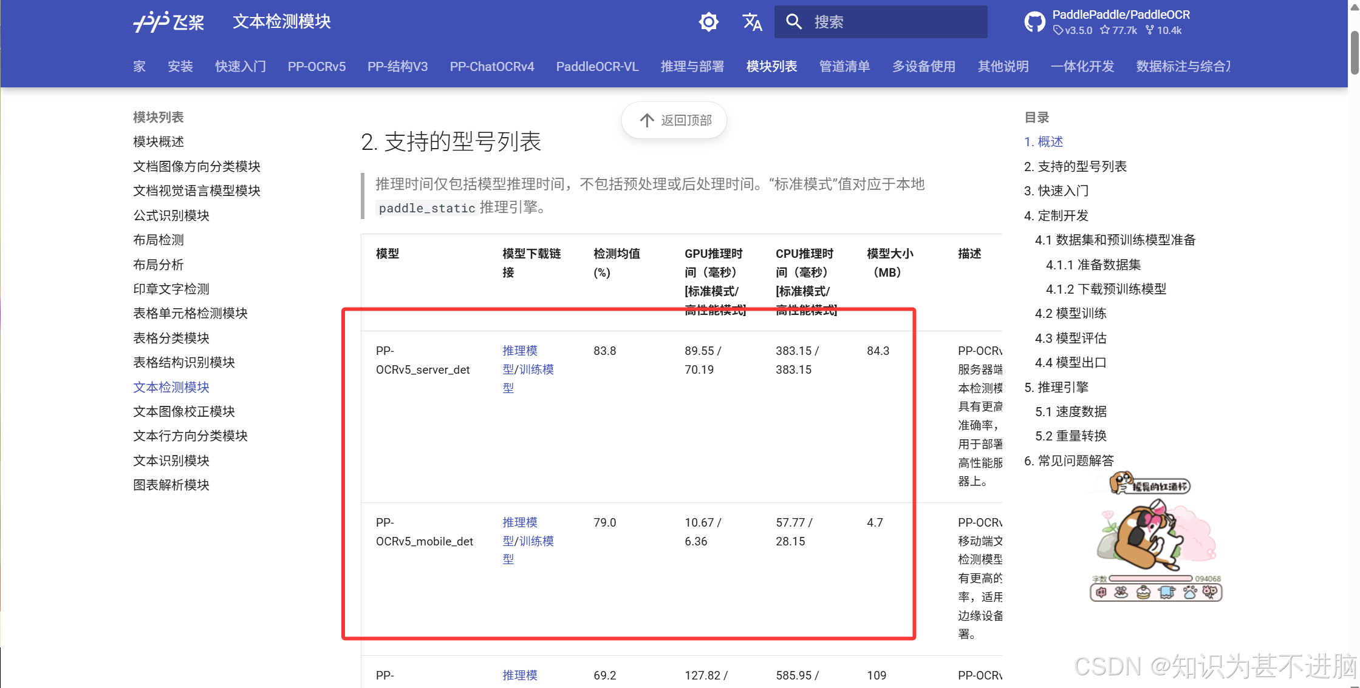Click the 中 input-mode icon in pet widget
1360x688 pixels.
pyautogui.click(x=1101, y=593)
